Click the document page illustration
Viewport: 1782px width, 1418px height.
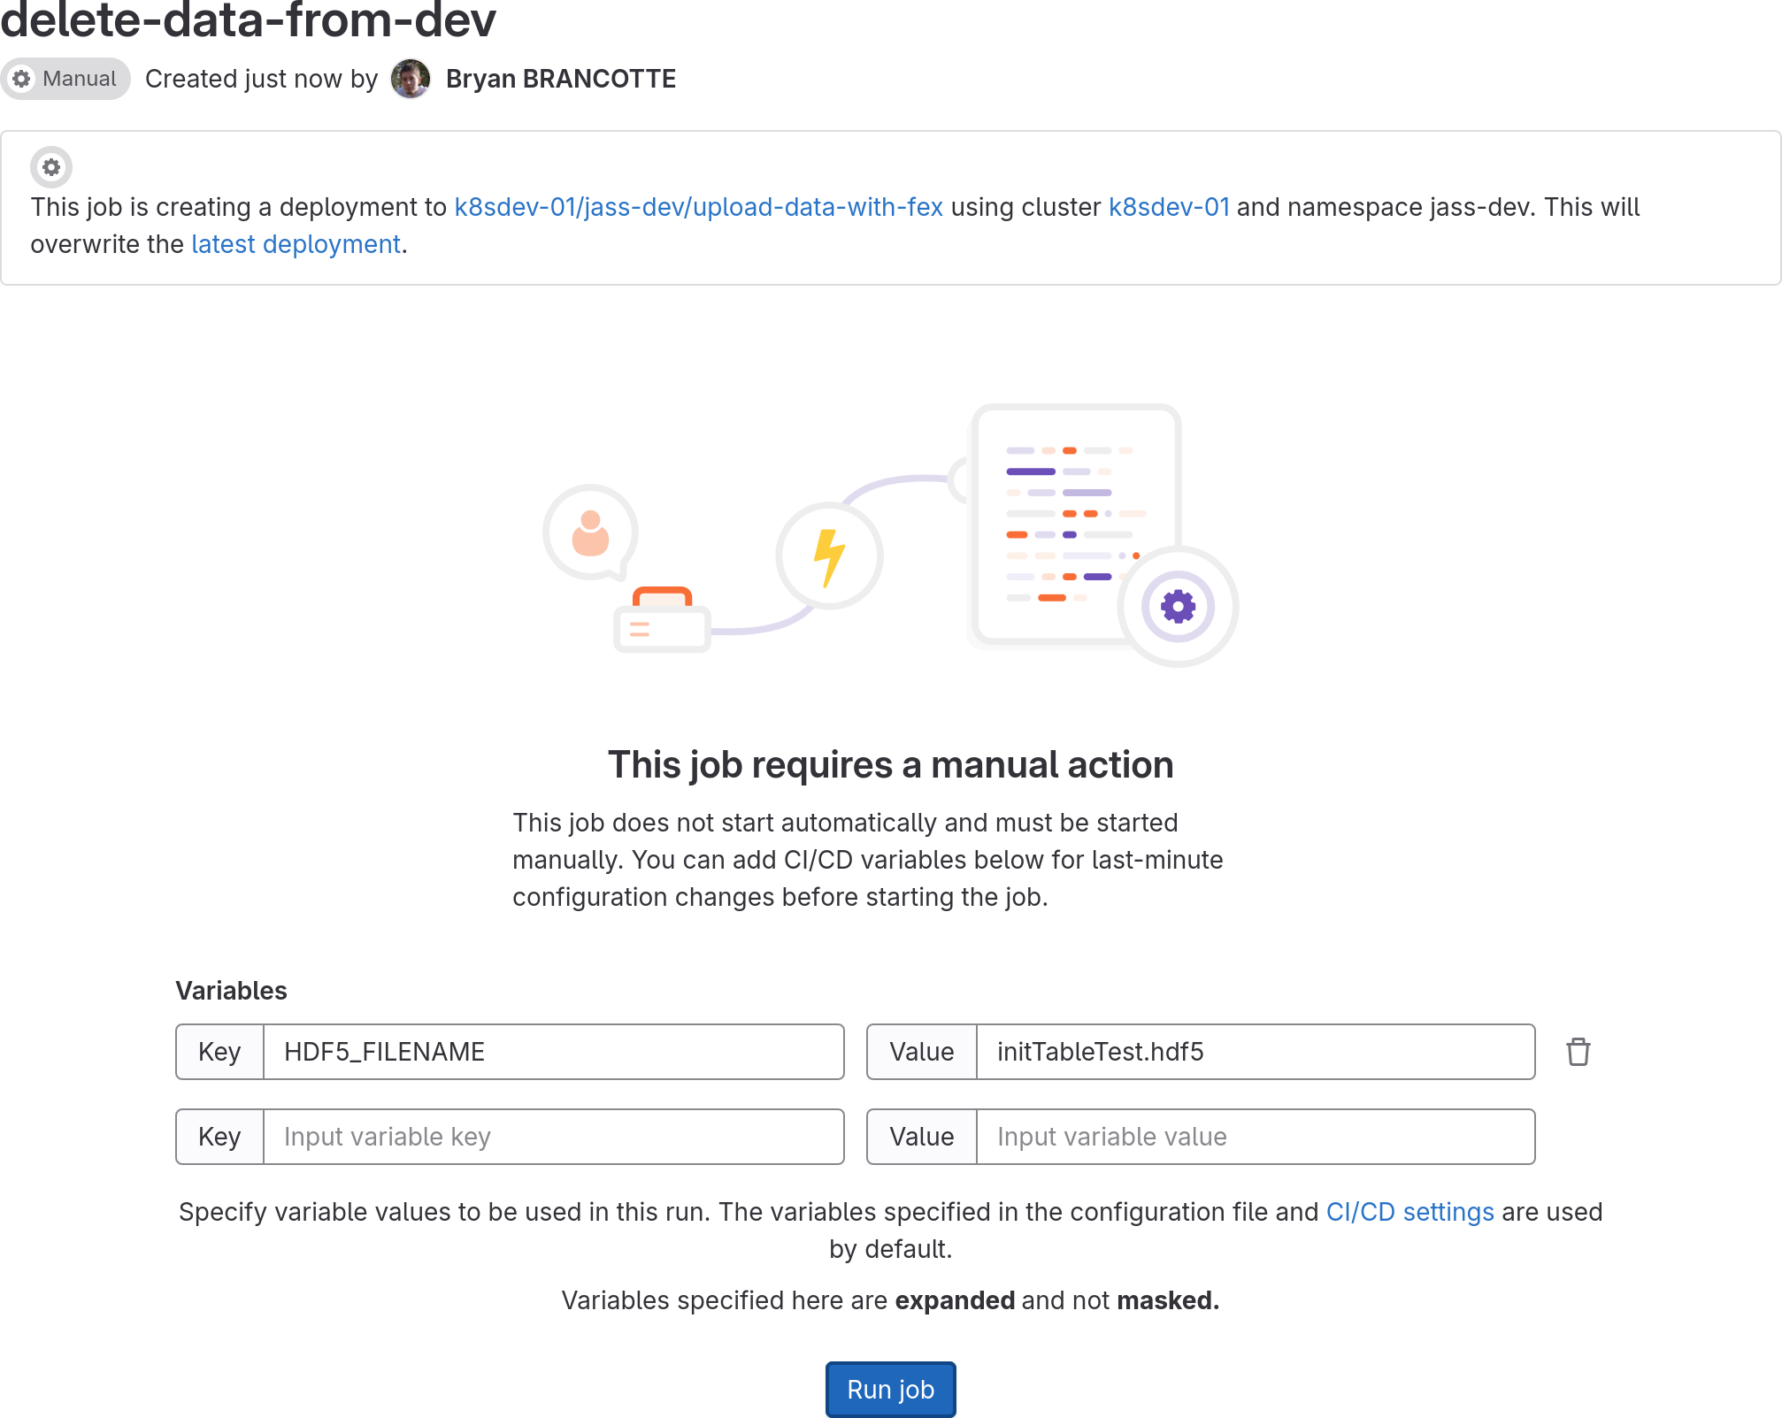click(x=1075, y=522)
